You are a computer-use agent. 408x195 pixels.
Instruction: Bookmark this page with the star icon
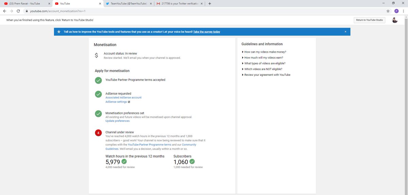pos(388,11)
